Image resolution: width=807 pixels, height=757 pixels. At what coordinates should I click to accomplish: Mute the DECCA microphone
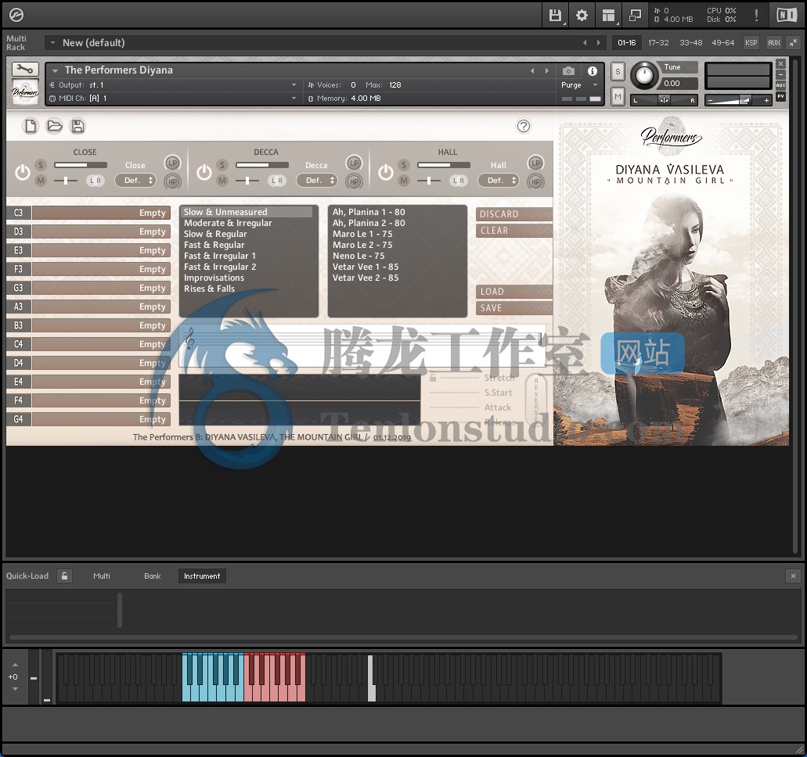[x=222, y=181]
